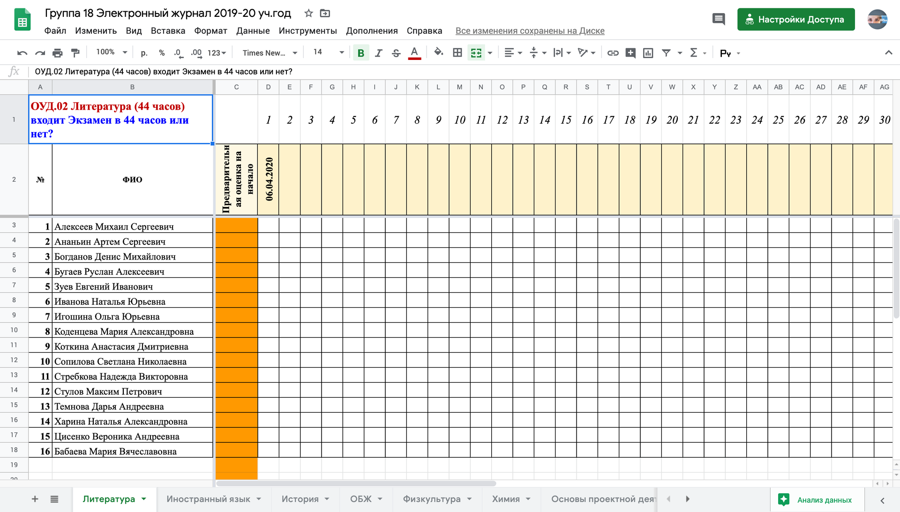Toggle italic formatting
Viewport: 900px width, 512px height.
coord(378,53)
